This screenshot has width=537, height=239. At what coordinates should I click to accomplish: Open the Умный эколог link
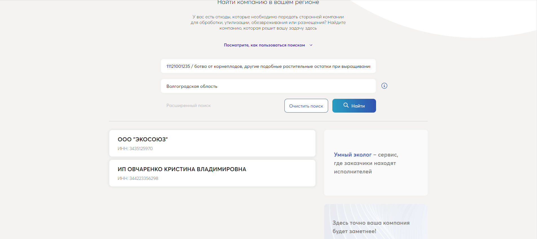(353, 155)
